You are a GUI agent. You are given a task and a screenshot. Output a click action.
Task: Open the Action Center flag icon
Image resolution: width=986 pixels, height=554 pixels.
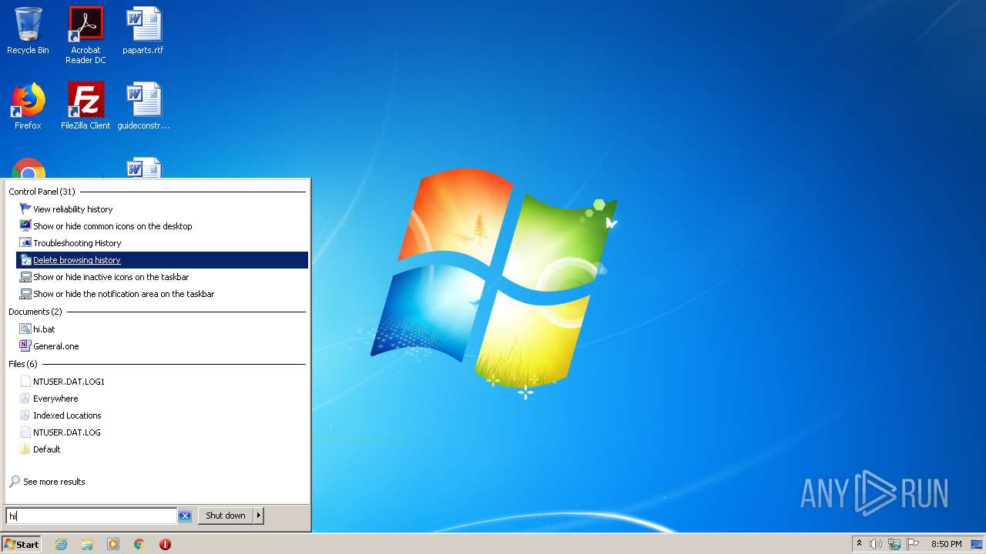(x=913, y=544)
